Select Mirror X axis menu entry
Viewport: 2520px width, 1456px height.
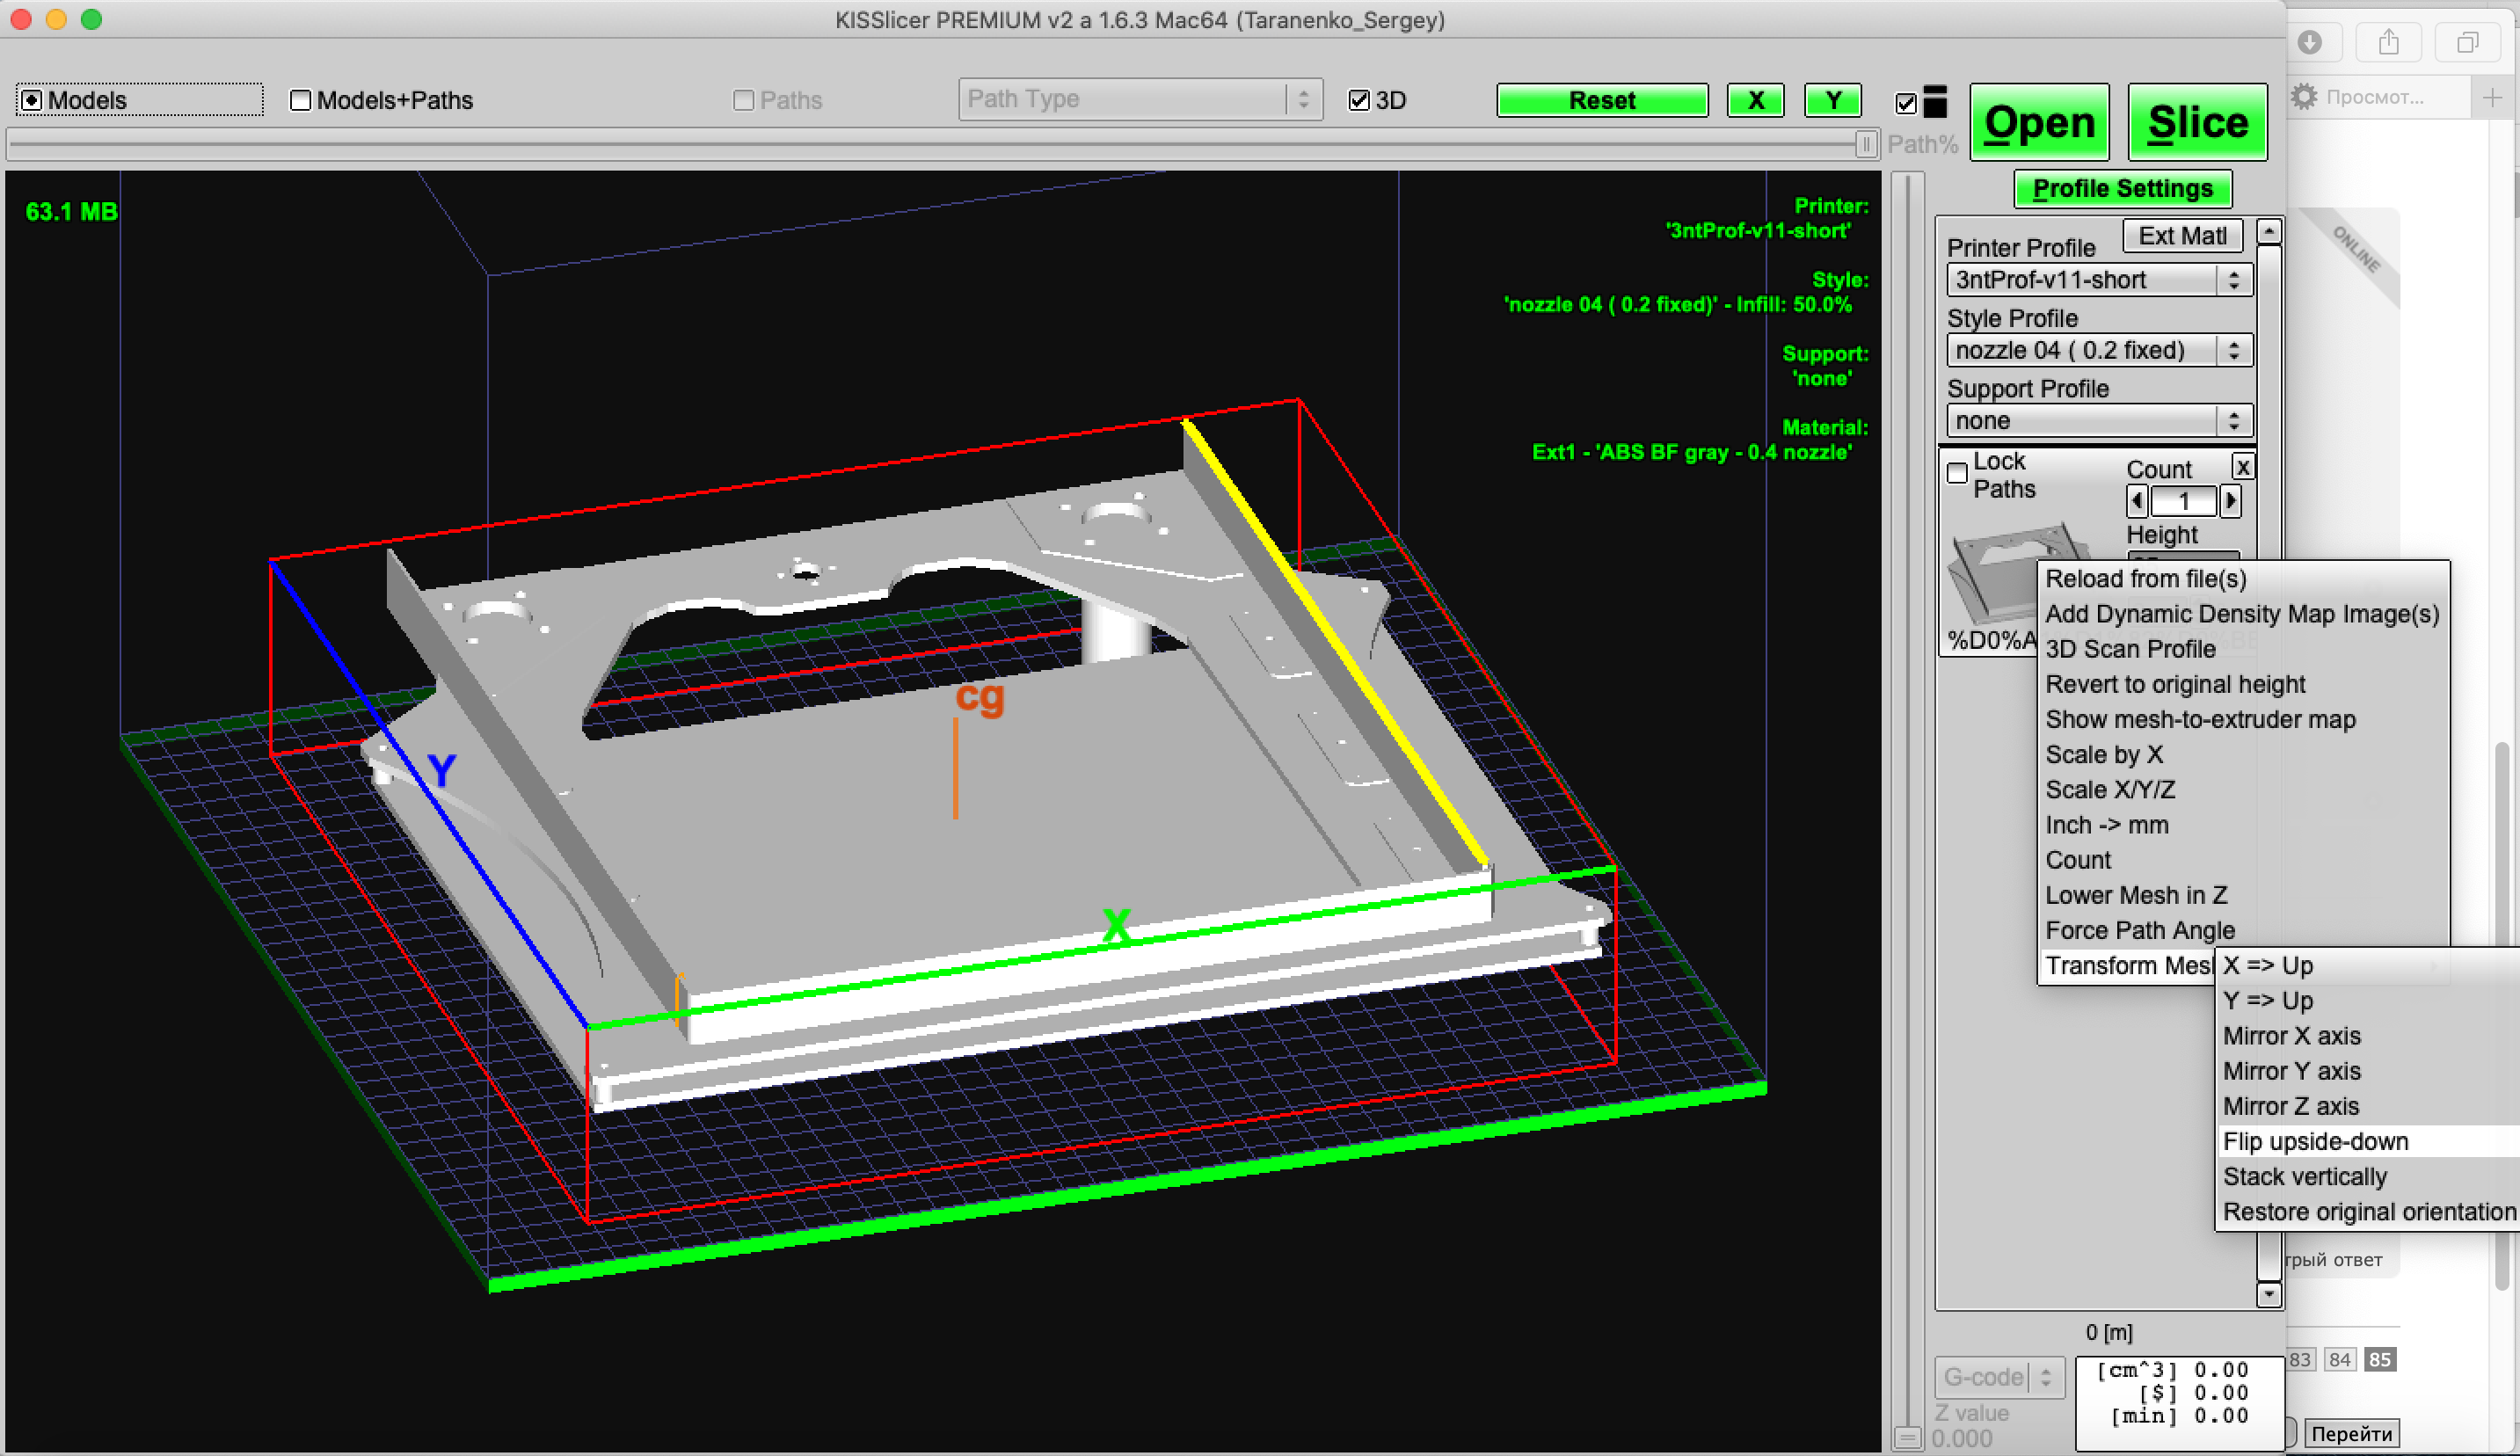(2291, 1036)
